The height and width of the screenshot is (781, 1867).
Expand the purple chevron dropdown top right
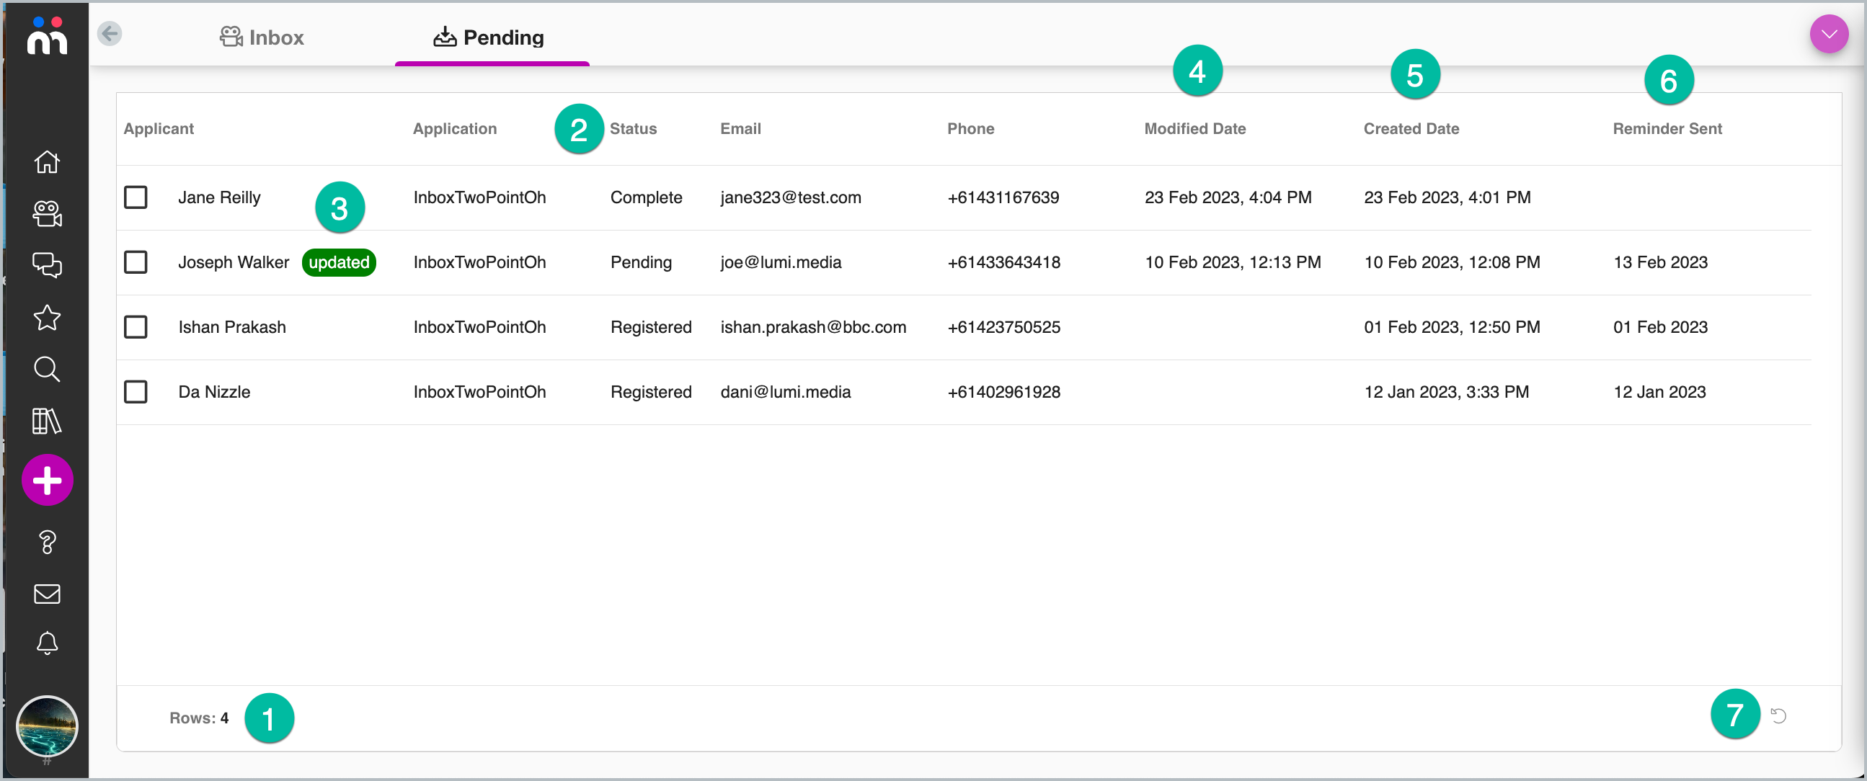[1828, 34]
